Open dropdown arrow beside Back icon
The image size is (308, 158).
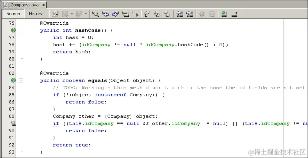[x=72, y=14]
